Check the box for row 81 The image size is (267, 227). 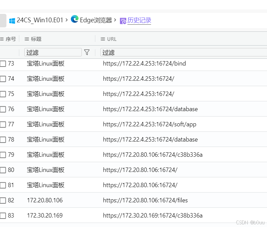[3, 185]
